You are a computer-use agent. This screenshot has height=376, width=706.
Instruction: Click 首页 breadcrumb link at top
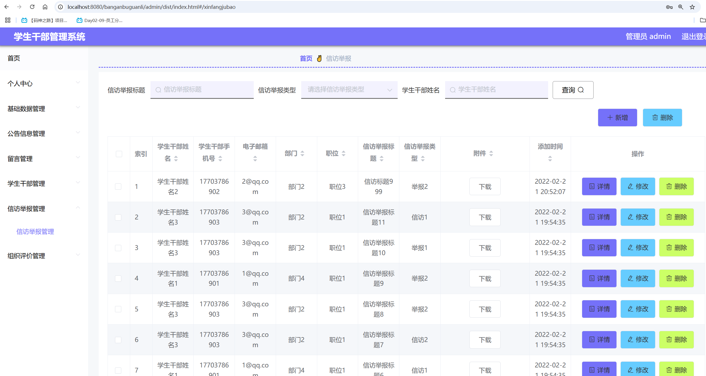[x=306, y=58]
